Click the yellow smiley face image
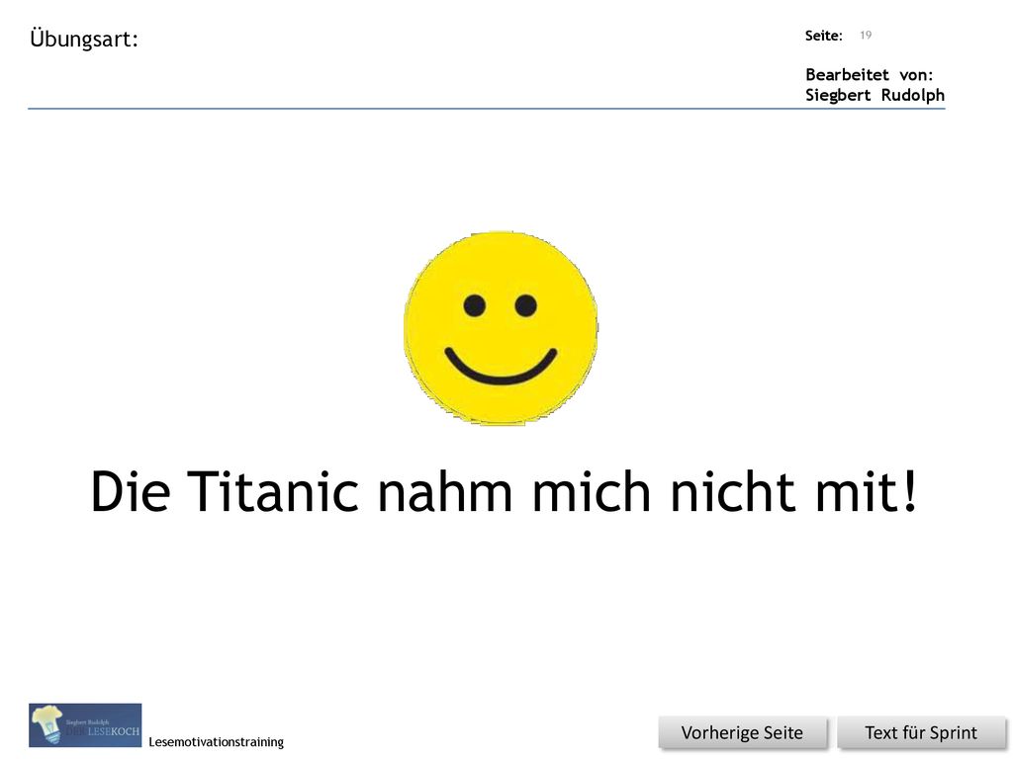This screenshot has height=759, width=1013. pyautogui.click(x=500, y=328)
